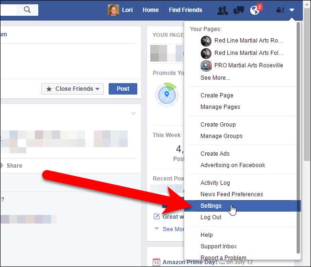Collapse the account menu arrow

pyautogui.click(x=292, y=10)
